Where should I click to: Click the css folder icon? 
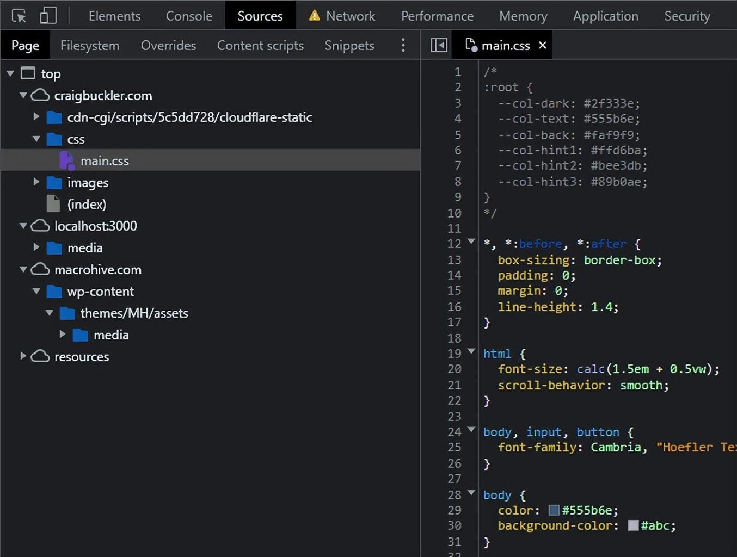click(54, 139)
